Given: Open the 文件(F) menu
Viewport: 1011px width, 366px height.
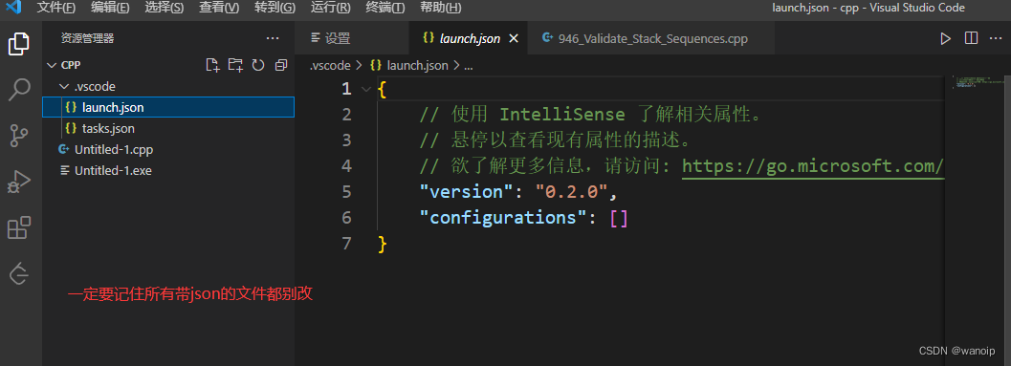Looking at the screenshot, I should click(56, 8).
